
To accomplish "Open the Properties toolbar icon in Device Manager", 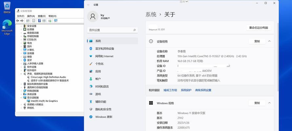I will click(33, 21).
